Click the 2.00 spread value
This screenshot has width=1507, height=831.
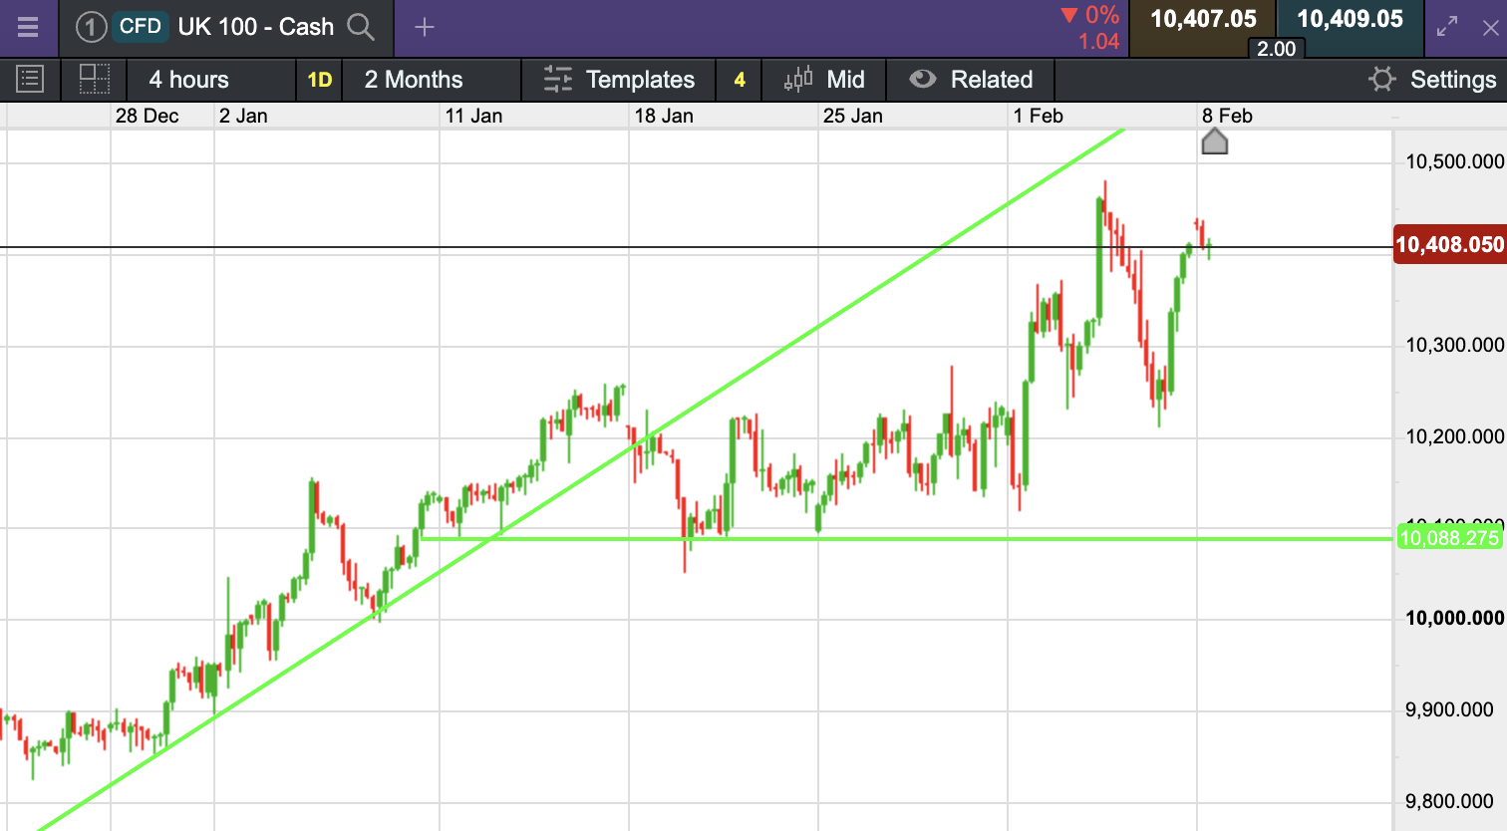click(1277, 49)
